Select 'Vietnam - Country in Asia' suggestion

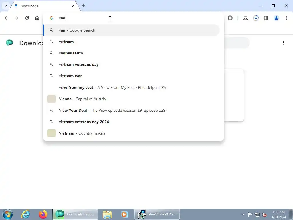132,133
